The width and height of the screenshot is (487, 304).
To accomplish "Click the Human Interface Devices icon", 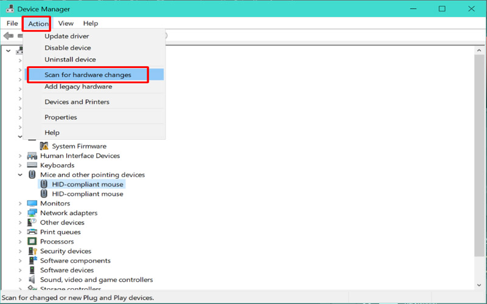I will 32,156.
